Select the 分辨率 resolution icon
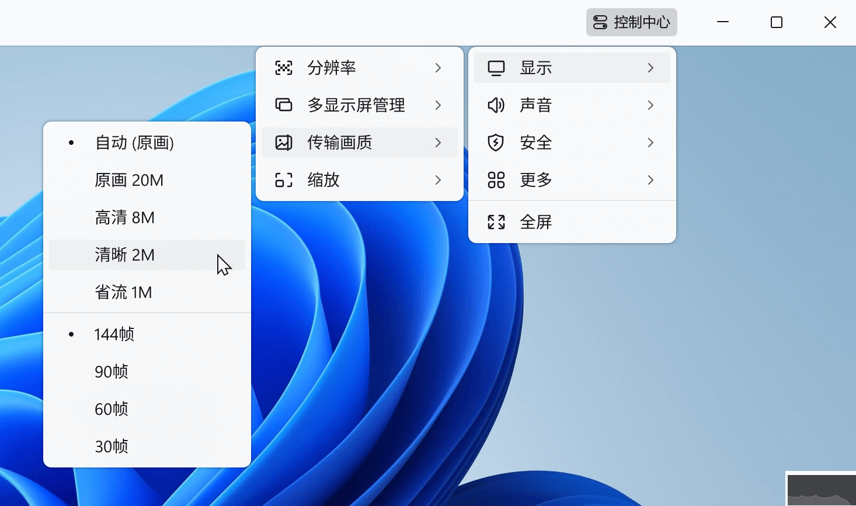Viewport: 856px width, 506px height. pyautogui.click(x=283, y=68)
